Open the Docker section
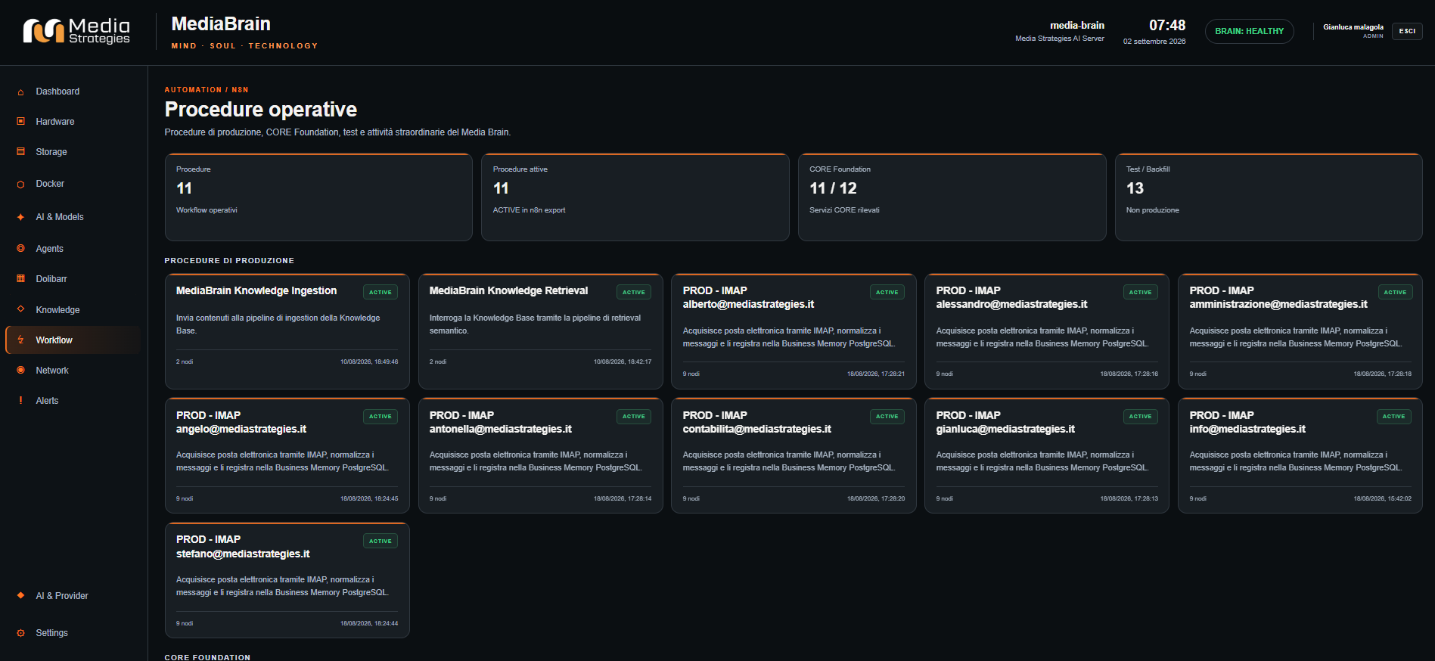The height and width of the screenshot is (661, 1435). pos(73,184)
